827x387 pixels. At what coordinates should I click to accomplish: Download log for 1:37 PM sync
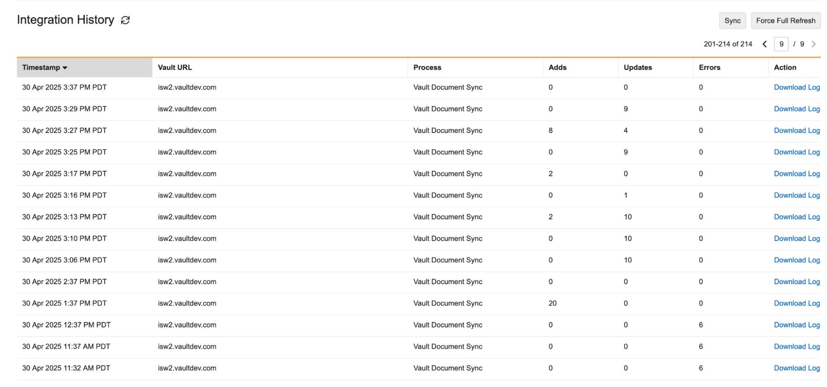pyautogui.click(x=796, y=303)
